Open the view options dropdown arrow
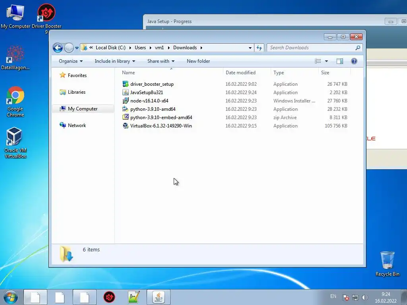Viewport: 407px width, 305px height. (327, 61)
